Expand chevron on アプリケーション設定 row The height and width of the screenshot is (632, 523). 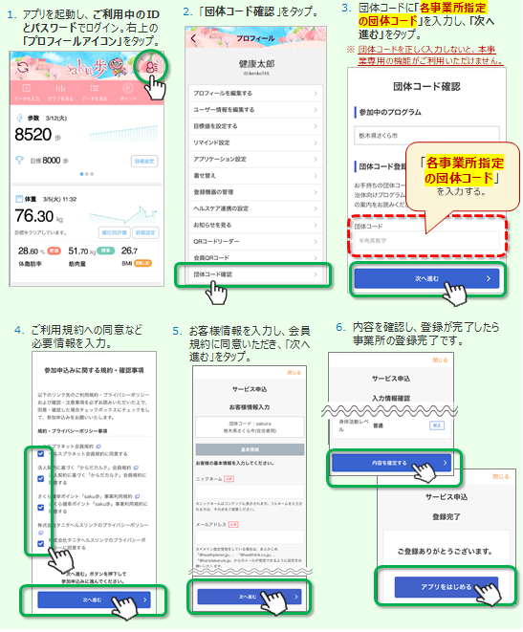(x=316, y=160)
